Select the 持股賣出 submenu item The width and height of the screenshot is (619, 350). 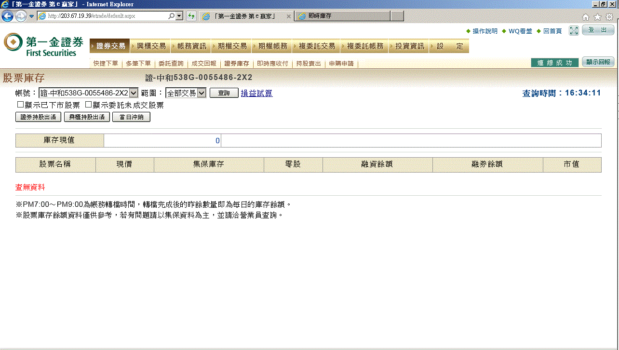(309, 64)
